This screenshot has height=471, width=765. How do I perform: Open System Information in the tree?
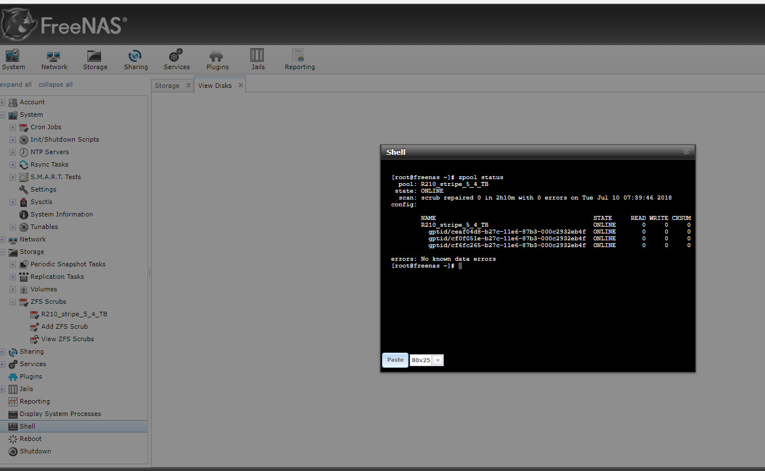61,214
